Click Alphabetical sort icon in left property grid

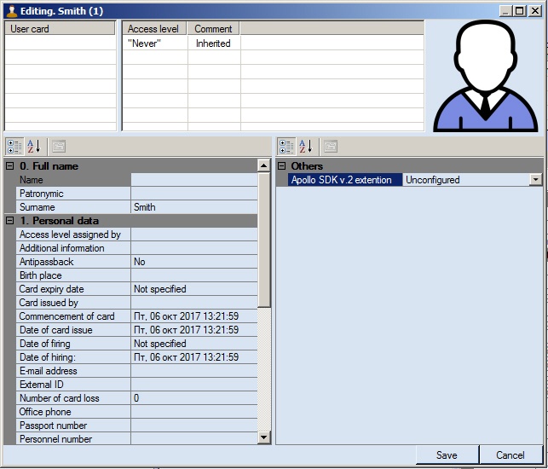(x=34, y=147)
